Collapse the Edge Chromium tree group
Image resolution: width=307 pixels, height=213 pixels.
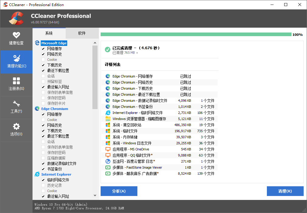55,109
